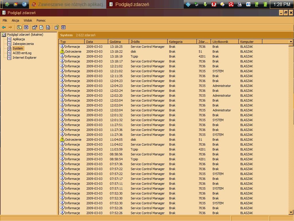294x221 pixels.
Task: Click the blue diamond tray icon
Action: point(188,4)
